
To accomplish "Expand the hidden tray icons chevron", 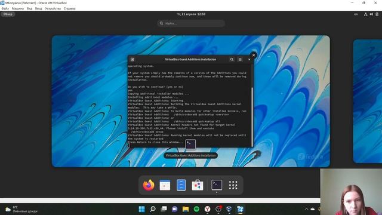I will click(306, 209).
